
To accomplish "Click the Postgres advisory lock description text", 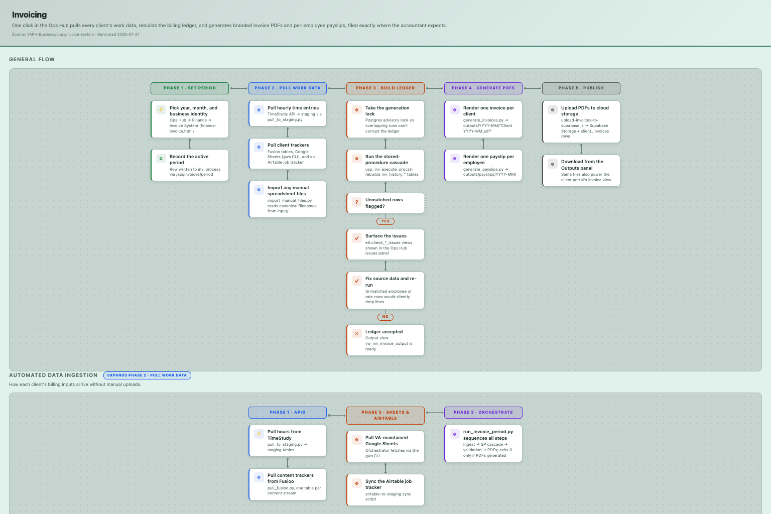I will coord(390,125).
